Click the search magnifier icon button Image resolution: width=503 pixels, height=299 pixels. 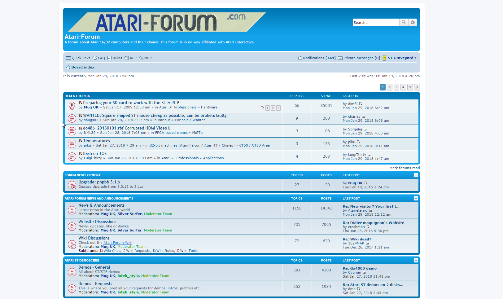click(404, 22)
